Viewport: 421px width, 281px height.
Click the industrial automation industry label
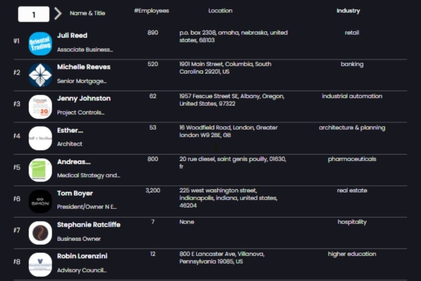pyautogui.click(x=352, y=96)
